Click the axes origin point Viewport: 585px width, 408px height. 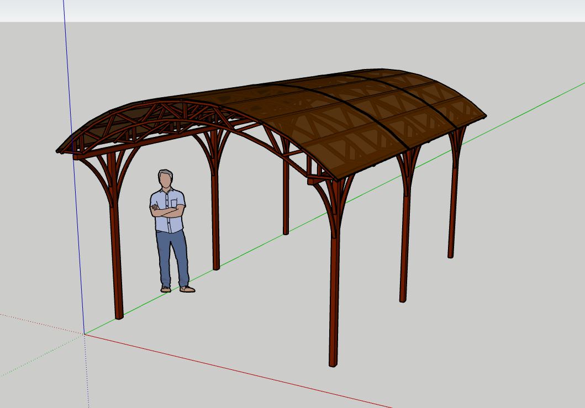(x=85, y=334)
